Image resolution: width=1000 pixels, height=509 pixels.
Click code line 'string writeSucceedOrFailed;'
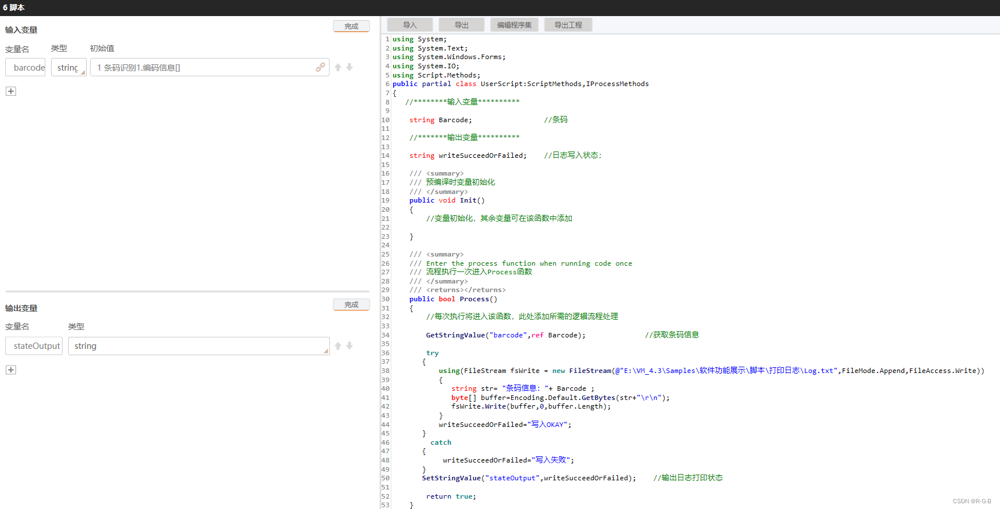point(468,156)
